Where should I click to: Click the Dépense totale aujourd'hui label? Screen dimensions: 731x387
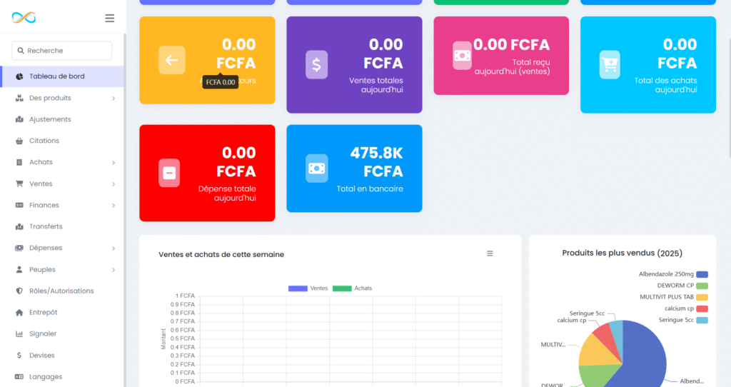click(227, 193)
